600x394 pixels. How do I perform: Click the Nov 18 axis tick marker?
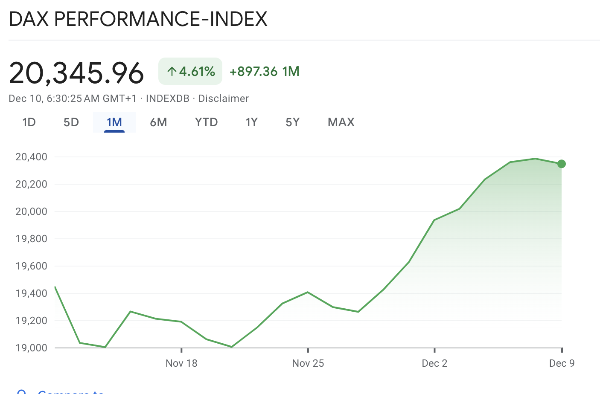click(x=182, y=351)
